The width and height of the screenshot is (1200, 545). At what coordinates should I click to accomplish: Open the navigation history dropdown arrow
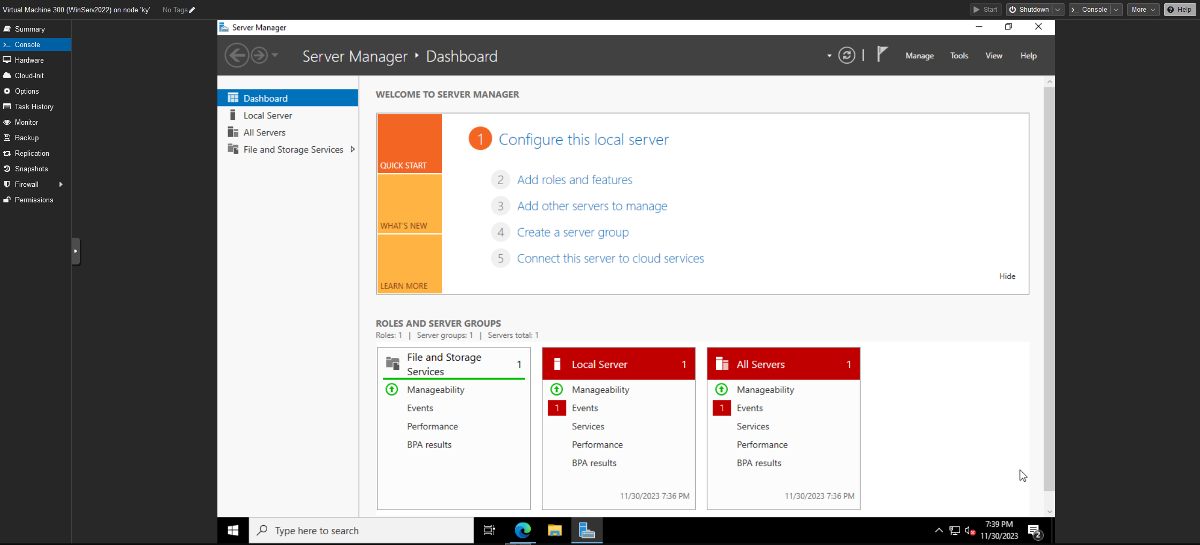[275, 55]
